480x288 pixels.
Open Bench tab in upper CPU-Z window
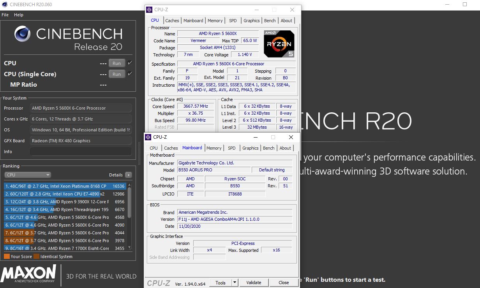click(270, 21)
